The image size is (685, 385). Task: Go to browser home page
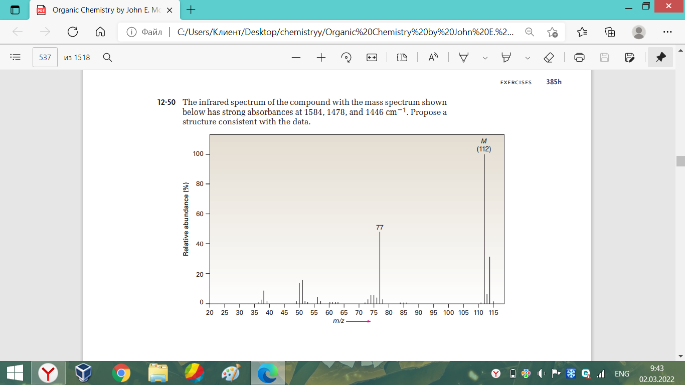[x=100, y=32]
